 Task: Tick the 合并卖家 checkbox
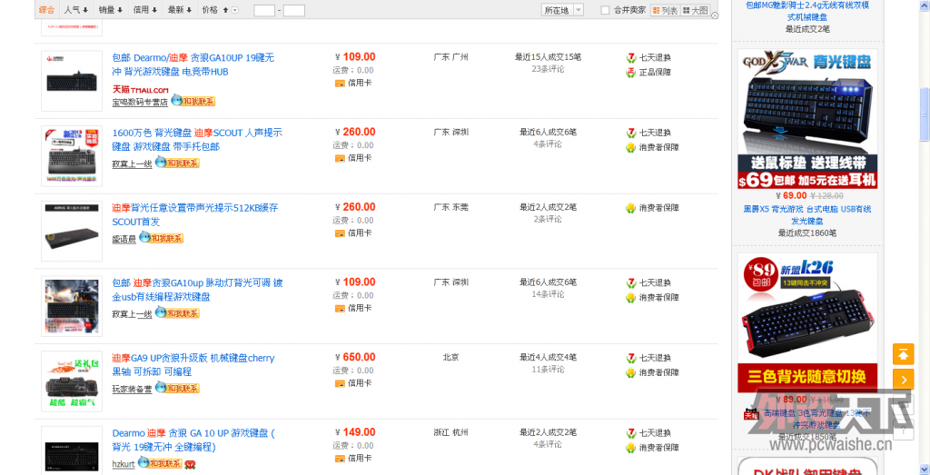(605, 10)
